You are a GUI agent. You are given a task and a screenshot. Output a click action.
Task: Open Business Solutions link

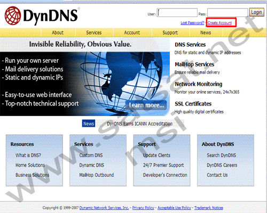pos(32,175)
